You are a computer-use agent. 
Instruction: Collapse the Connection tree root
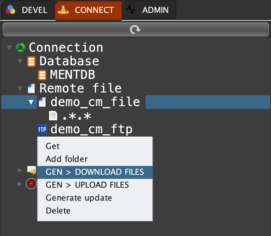click(9, 48)
